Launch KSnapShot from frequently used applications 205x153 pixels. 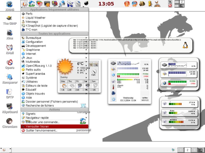coord(55,26)
